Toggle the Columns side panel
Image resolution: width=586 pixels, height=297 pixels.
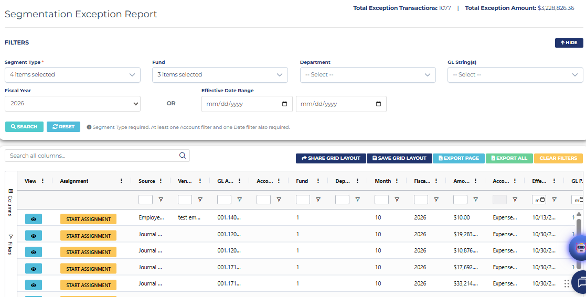10,202
